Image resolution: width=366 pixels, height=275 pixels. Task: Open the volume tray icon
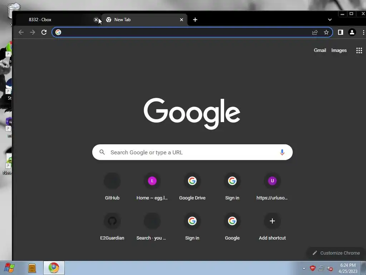(x=330, y=268)
